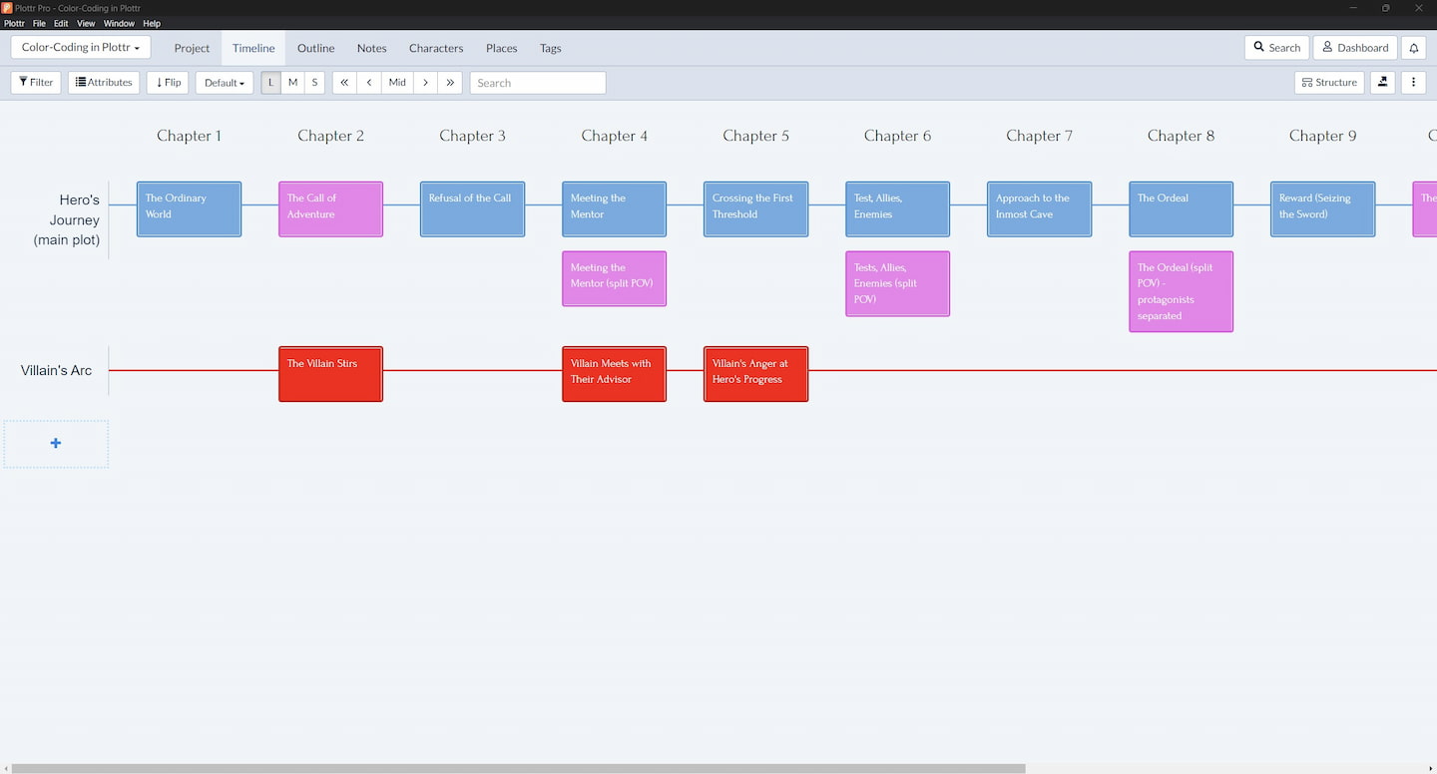Flip the timeline orientation
This screenshot has height=774, width=1437.
[x=167, y=82]
